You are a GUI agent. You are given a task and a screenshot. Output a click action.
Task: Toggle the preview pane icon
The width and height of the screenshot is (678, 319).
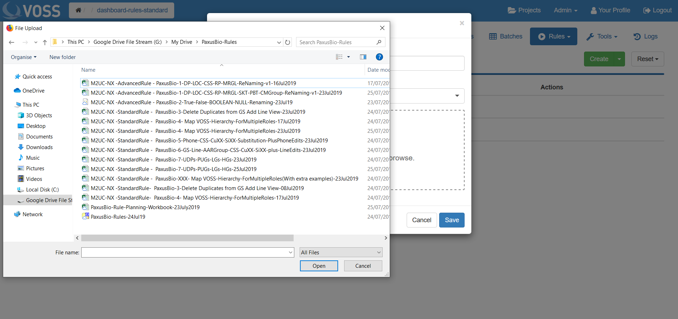click(x=363, y=57)
